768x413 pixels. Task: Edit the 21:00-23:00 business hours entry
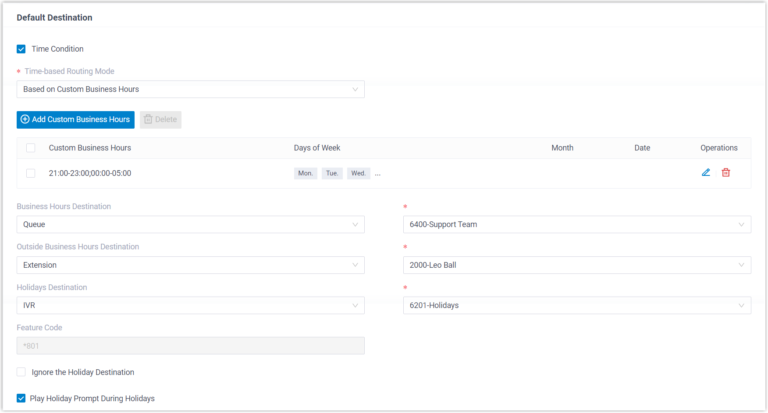pos(706,173)
